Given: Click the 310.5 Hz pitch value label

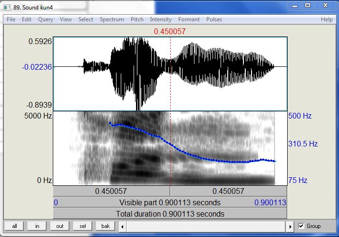Looking at the screenshot, I should click(303, 144).
